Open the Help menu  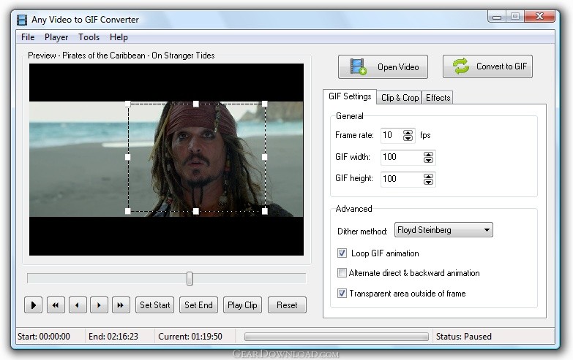(x=119, y=37)
